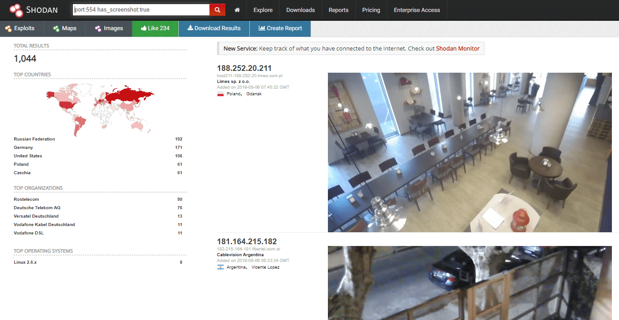Open the Pricing page
Screen dimensions: 619x320
pos(371,10)
